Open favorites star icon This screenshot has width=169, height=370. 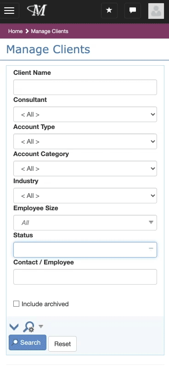(109, 11)
